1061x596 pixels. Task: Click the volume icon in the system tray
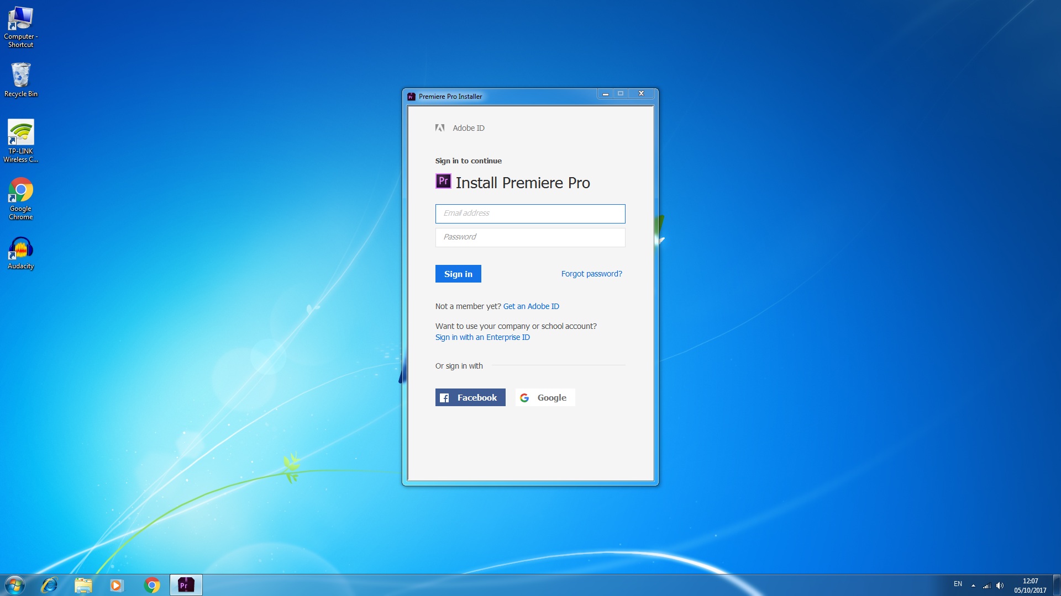[1000, 585]
